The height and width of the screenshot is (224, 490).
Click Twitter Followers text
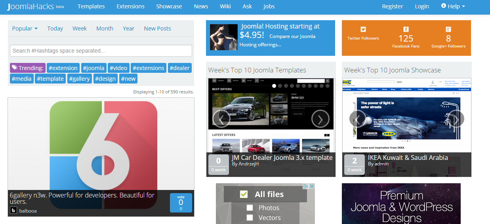point(363,38)
